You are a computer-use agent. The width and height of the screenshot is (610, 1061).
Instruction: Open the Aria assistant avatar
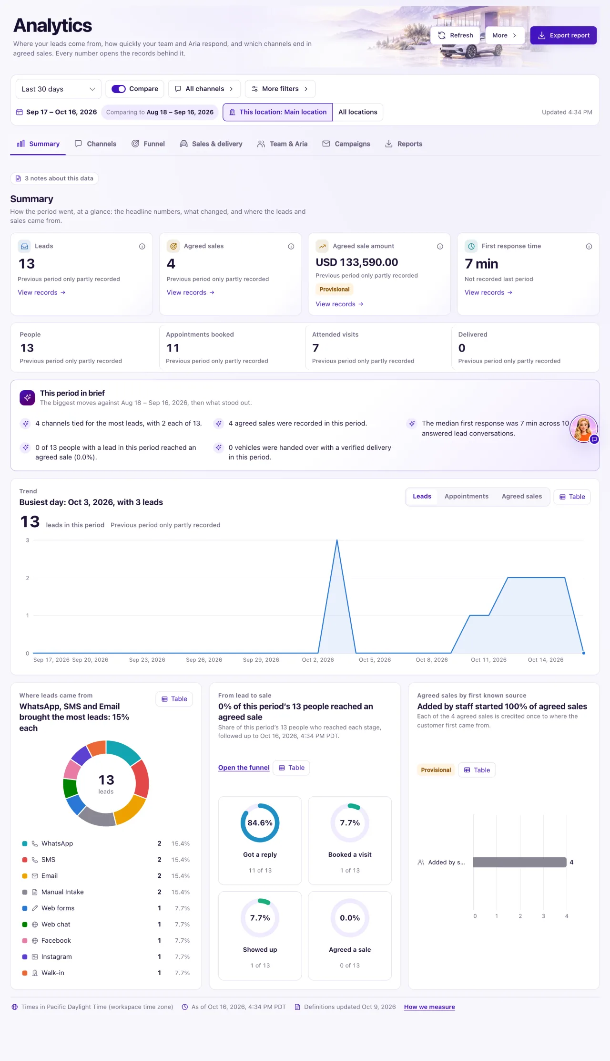(584, 428)
